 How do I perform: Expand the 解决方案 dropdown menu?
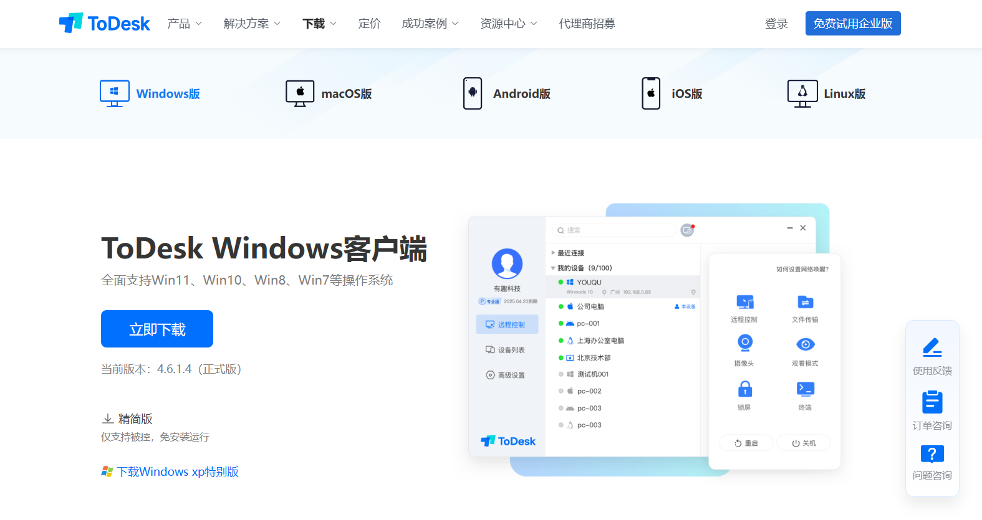pos(252,24)
